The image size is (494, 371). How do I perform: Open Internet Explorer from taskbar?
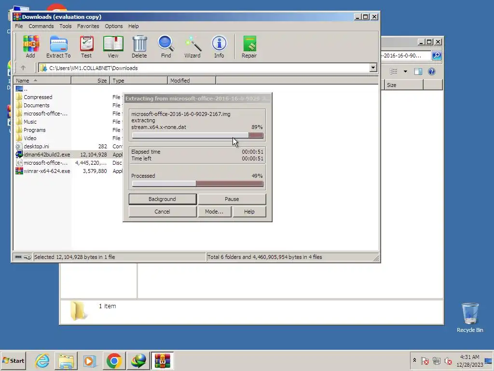(x=42, y=360)
